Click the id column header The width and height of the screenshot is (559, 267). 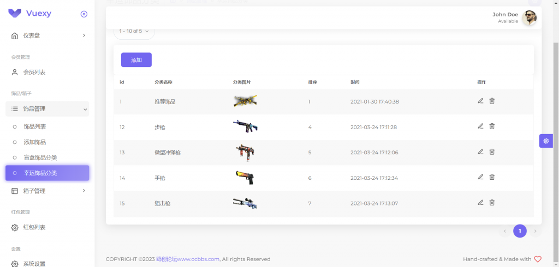122,82
